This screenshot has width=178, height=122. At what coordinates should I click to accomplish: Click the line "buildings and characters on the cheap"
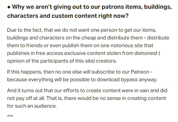(88, 38)
